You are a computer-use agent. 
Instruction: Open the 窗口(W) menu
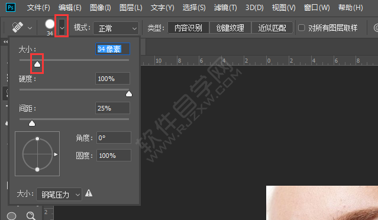coord(316,8)
